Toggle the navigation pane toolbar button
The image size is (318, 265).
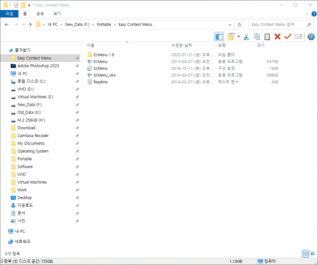pyautogui.click(x=219, y=37)
